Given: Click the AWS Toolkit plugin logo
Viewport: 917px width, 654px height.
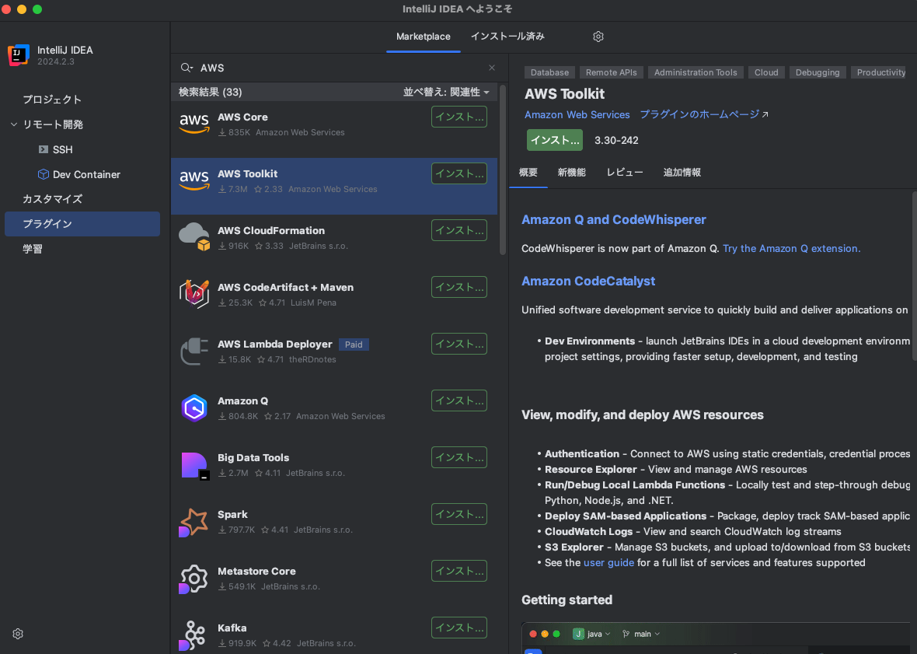Looking at the screenshot, I should pyautogui.click(x=194, y=180).
